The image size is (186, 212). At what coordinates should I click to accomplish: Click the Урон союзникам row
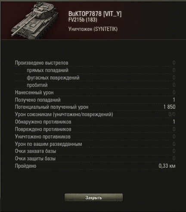point(95,114)
